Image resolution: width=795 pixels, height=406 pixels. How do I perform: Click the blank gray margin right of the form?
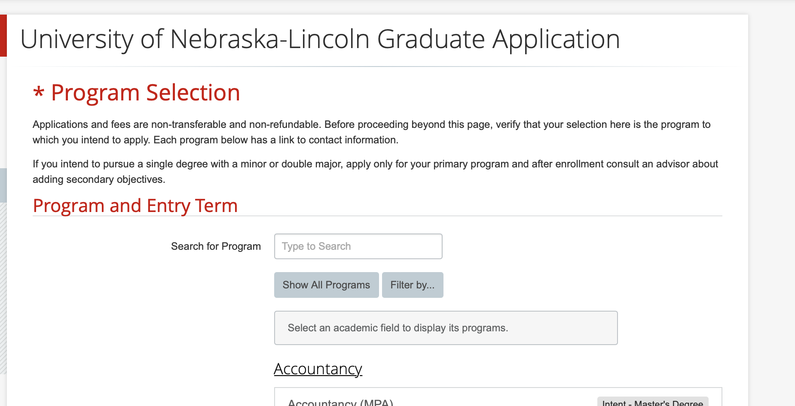pyautogui.click(x=771, y=215)
